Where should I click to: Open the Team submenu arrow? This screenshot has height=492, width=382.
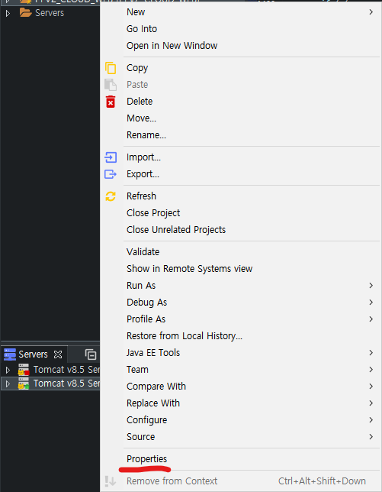(371, 370)
